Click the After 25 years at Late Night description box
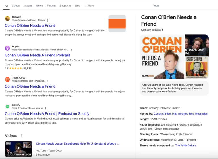The image size is (218, 159). (x=174, y=88)
